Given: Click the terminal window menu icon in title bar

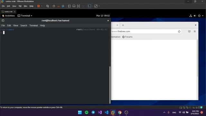Looking at the screenshot, I should tap(3, 21).
